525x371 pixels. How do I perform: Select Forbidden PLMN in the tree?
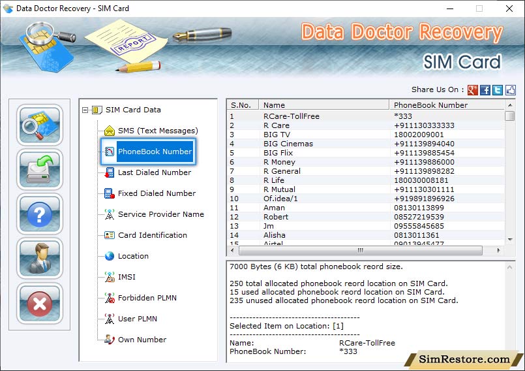click(x=147, y=298)
